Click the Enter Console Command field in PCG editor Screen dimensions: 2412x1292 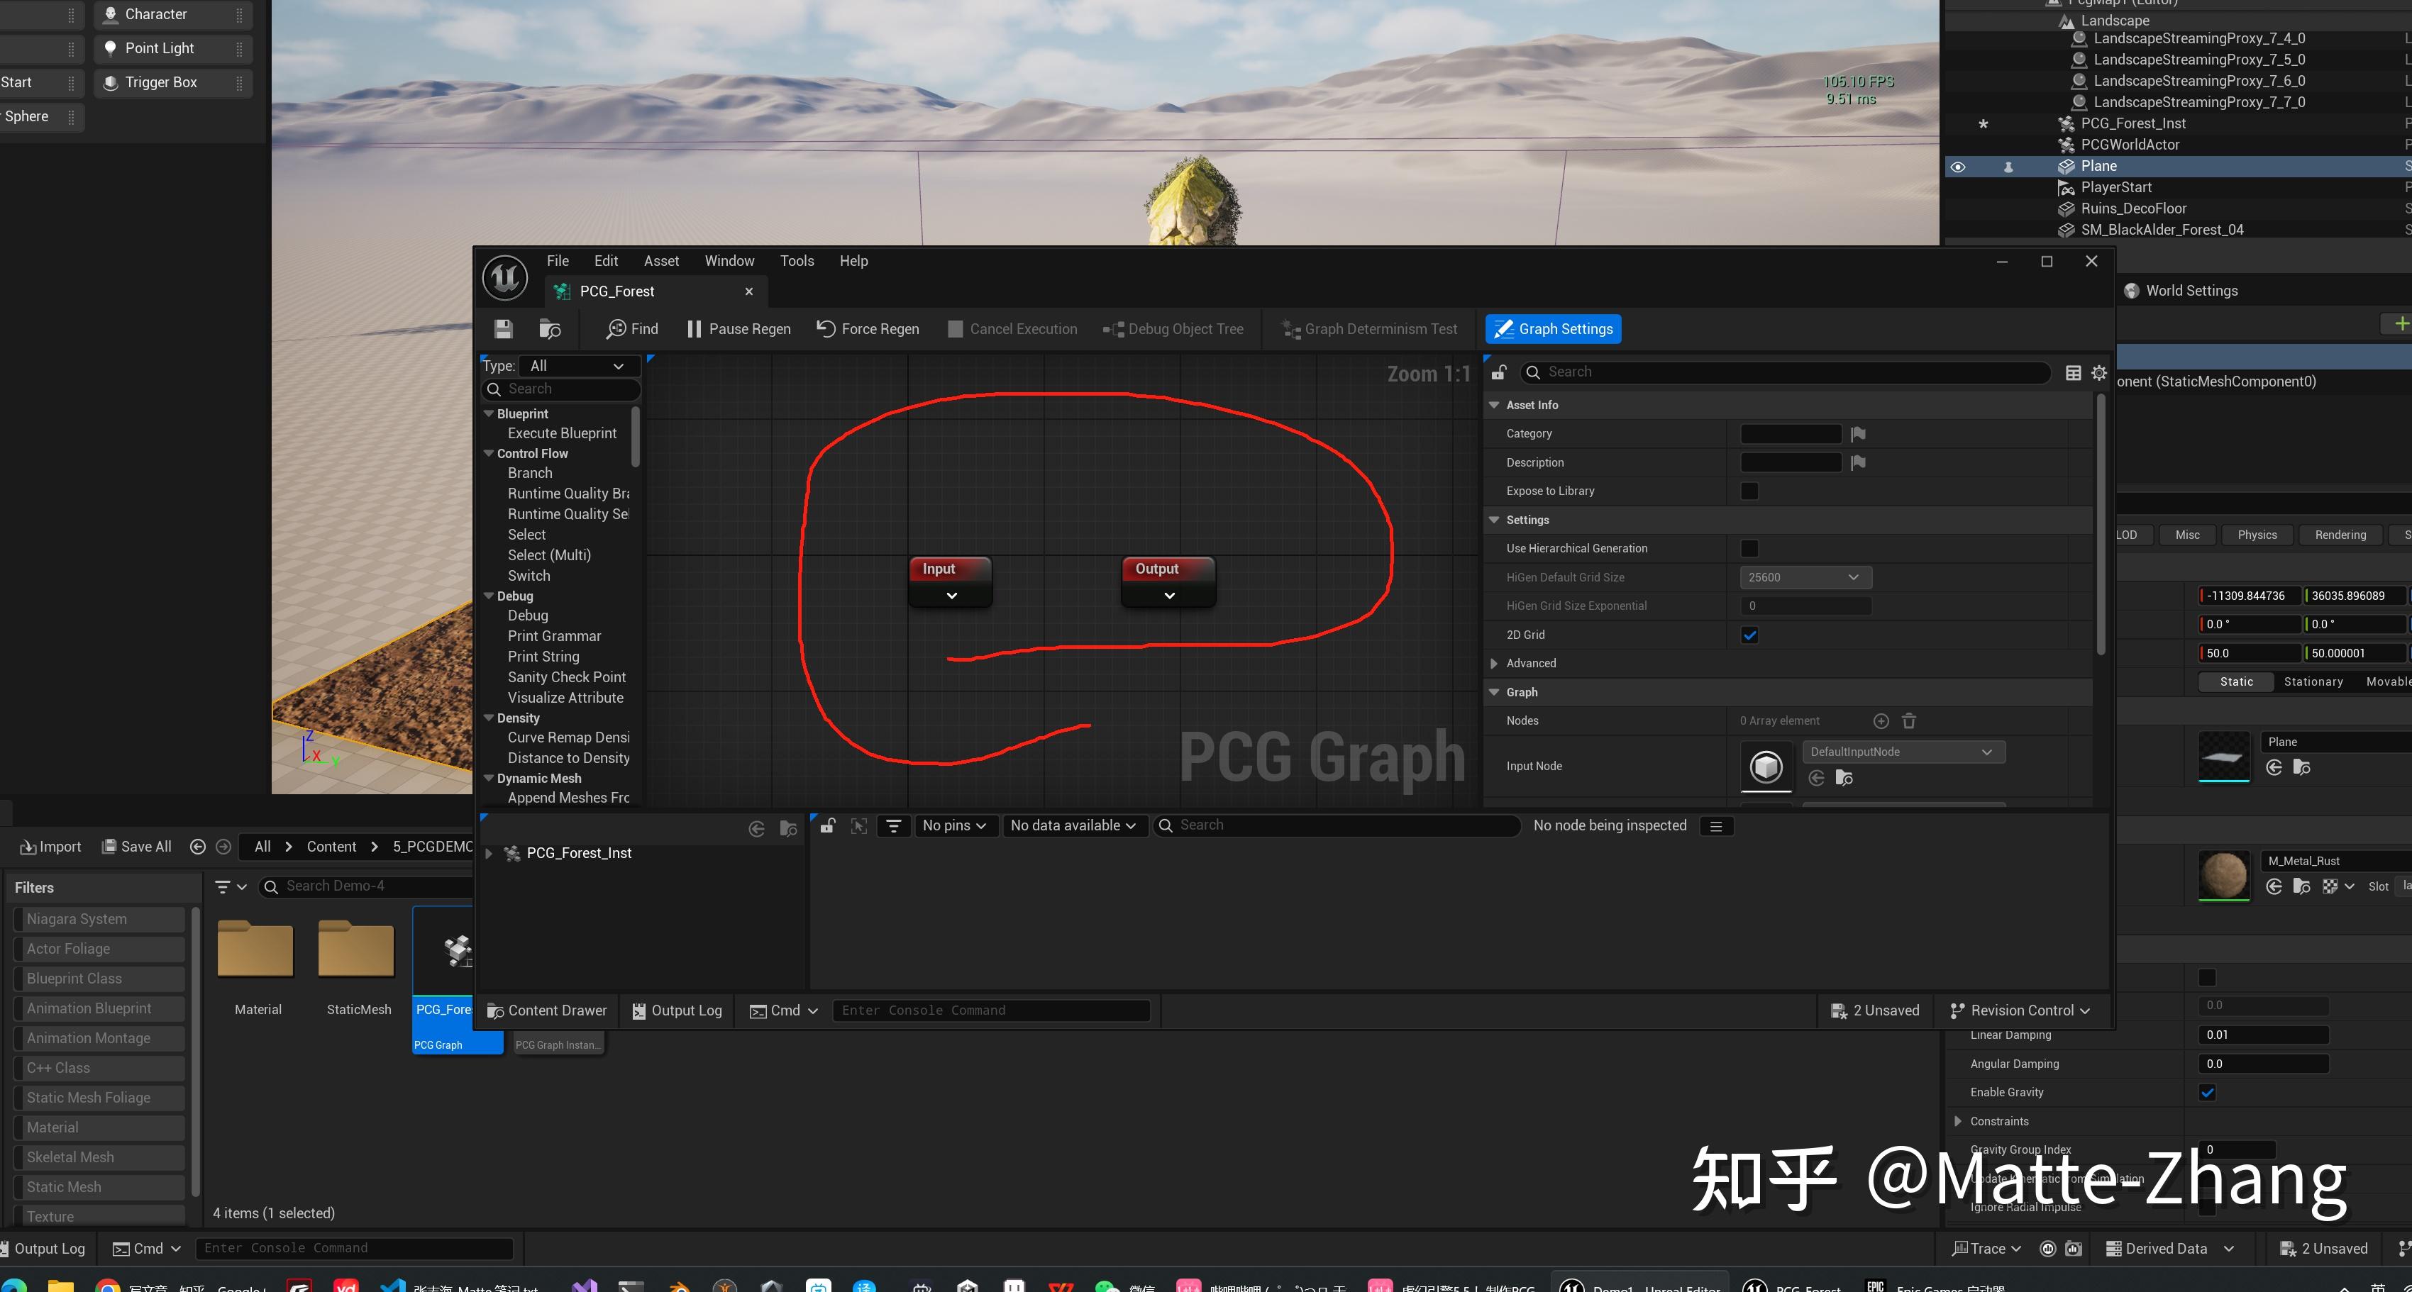tap(990, 1010)
